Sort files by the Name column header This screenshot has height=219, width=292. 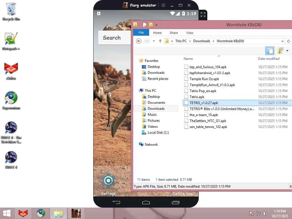[188, 59]
